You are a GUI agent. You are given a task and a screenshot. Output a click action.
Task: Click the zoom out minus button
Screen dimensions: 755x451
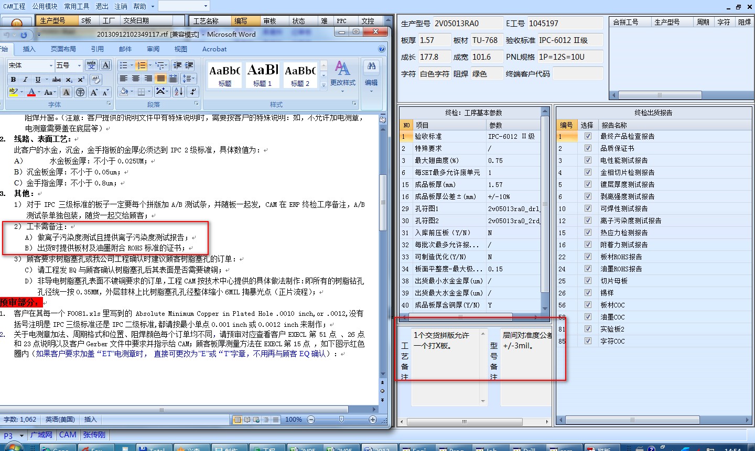(x=311, y=420)
